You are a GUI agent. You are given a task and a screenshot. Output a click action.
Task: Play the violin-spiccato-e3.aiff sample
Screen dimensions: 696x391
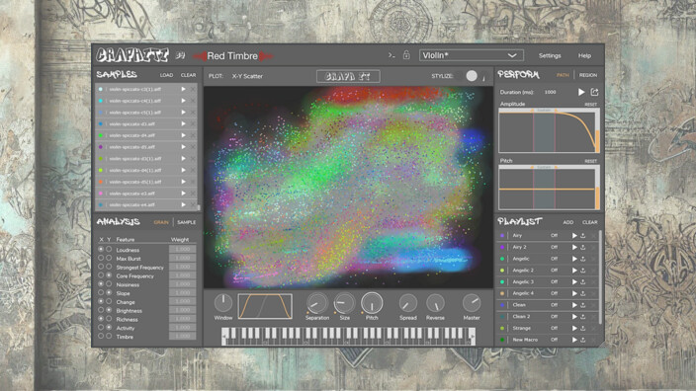point(183,194)
